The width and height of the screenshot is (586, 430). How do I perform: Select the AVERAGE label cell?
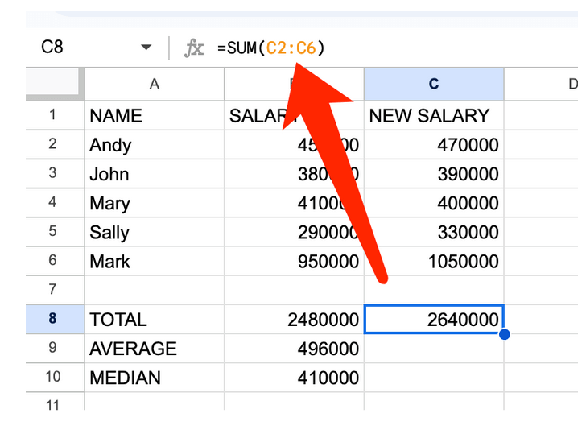pos(154,349)
